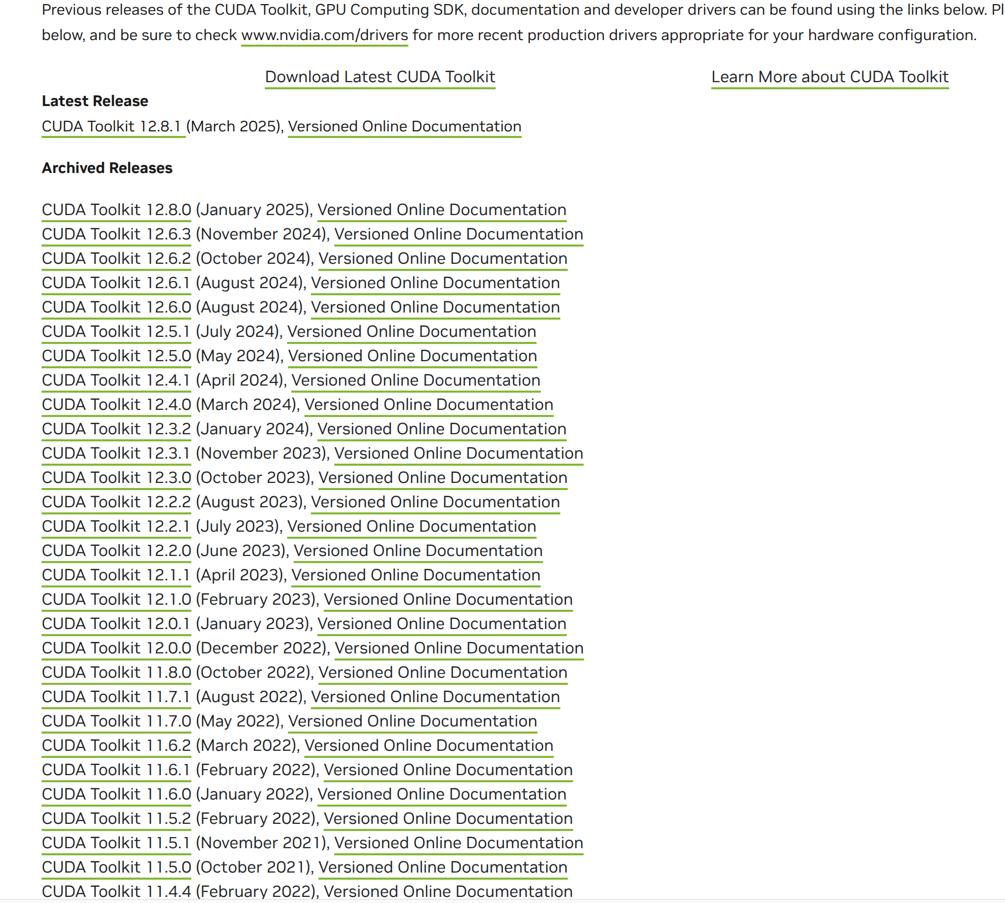Open the www.nvidia.com/drivers link
The height and width of the screenshot is (903, 1005).
tap(324, 35)
